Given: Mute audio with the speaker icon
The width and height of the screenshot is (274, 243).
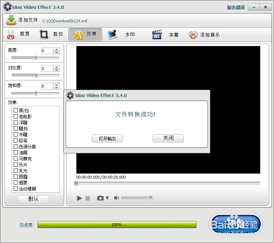Looking at the screenshot, I should click(116, 198).
